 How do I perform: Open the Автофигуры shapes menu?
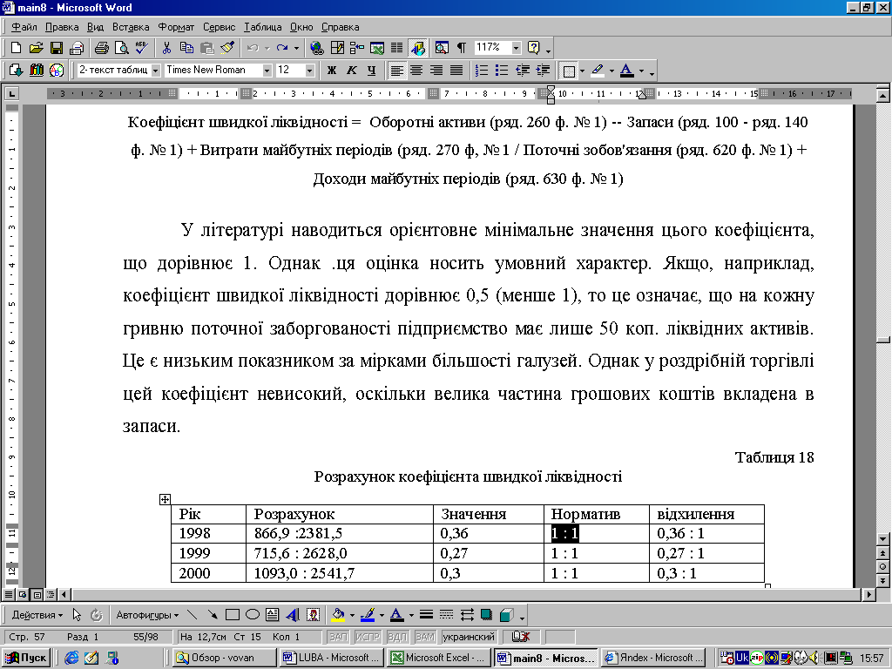pos(147,614)
